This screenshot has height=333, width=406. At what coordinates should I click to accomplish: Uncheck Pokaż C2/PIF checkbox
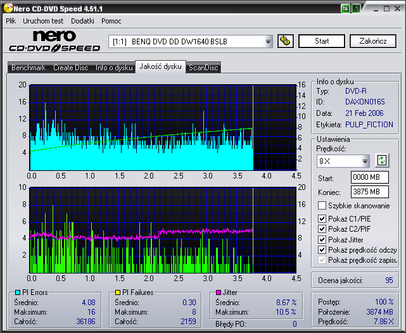click(x=322, y=229)
